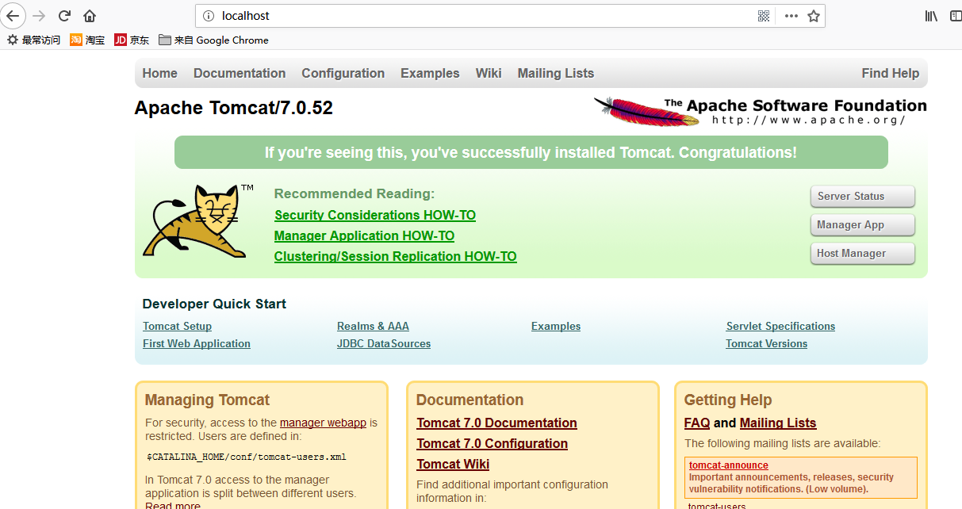Open the Home navigation item

(159, 73)
